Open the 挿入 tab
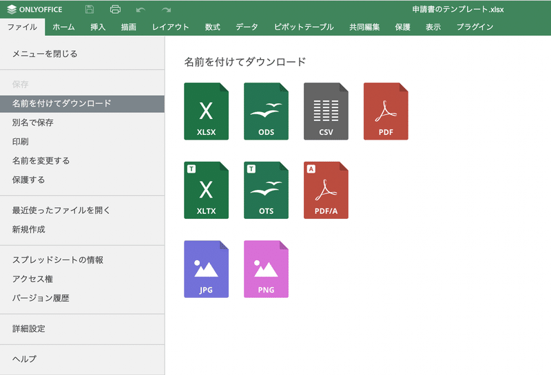The image size is (551, 375). click(98, 27)
